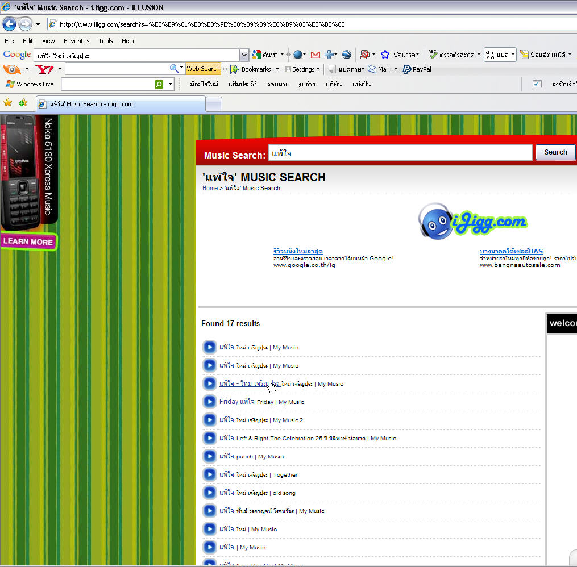Run the ABC spell check ตรวจตัวสะกด
The height and width of the screenshot is (567, 577).
tap(451, 55)
